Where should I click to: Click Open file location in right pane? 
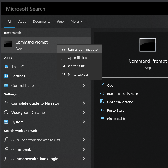(x=120, y=102)
